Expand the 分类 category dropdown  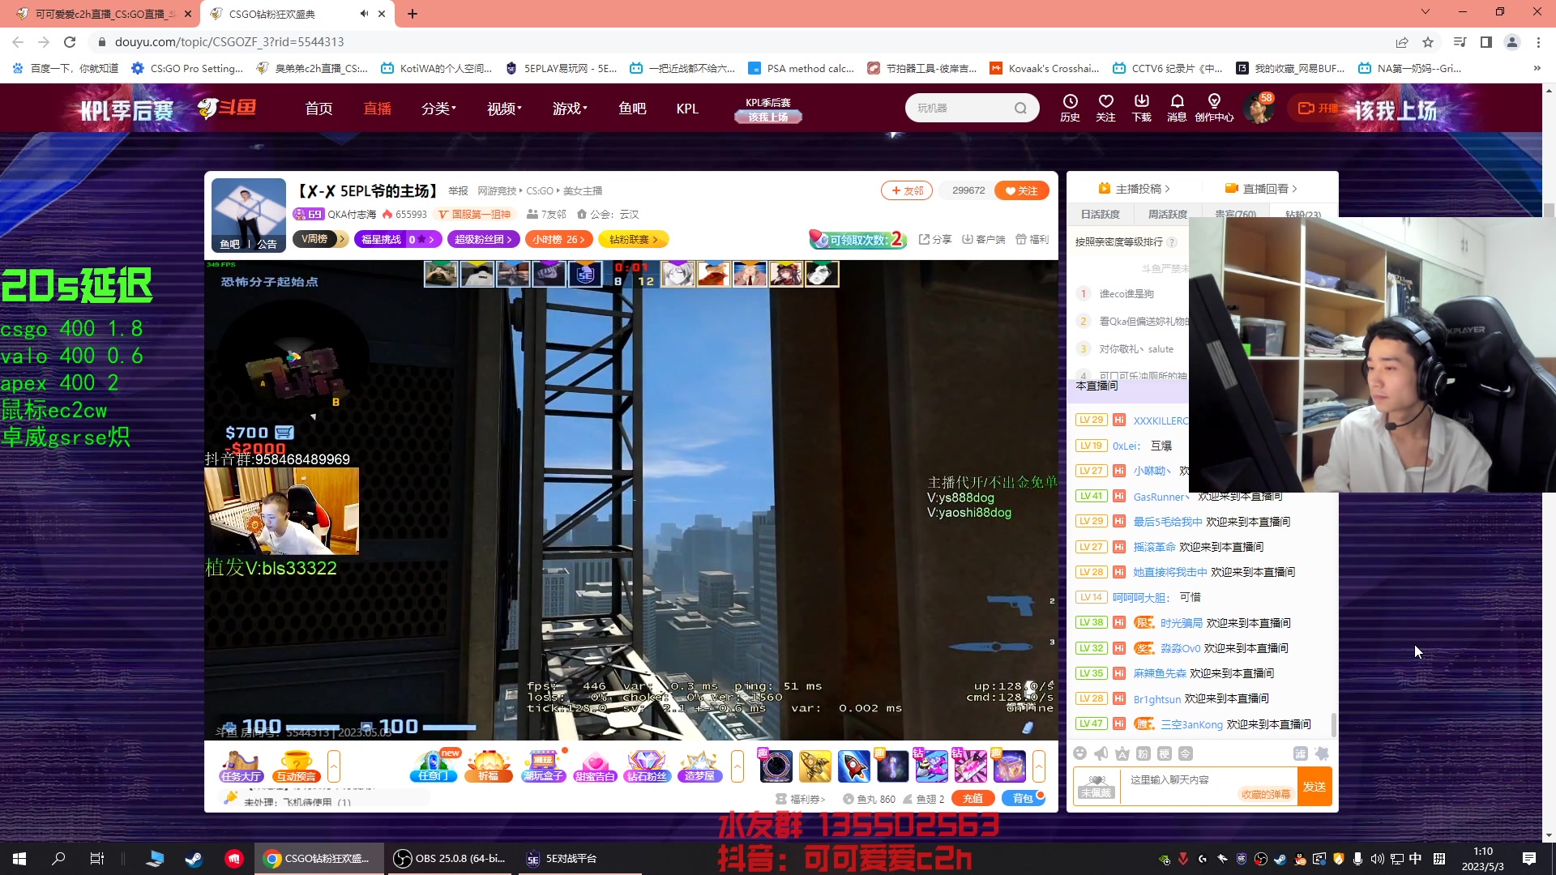point(438,108)
